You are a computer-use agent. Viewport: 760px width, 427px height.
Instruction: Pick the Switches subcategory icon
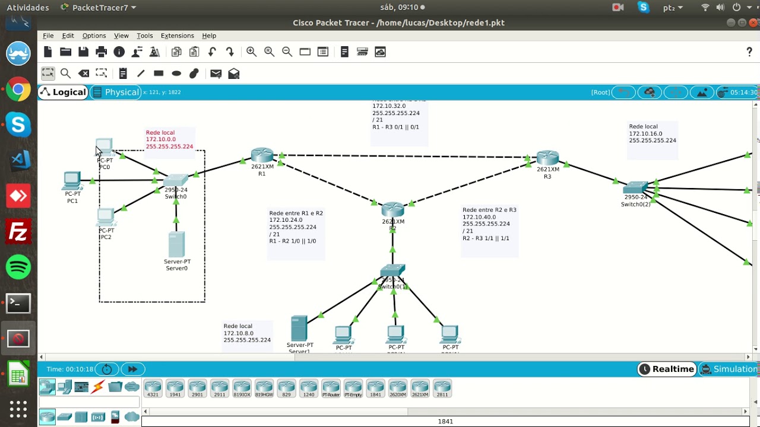[65, 417]
